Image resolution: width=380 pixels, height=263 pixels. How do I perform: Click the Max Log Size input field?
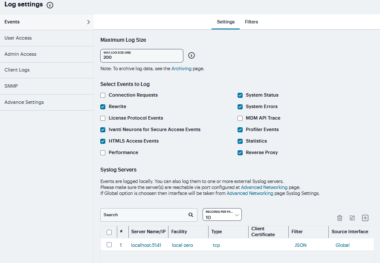point(142,56)
